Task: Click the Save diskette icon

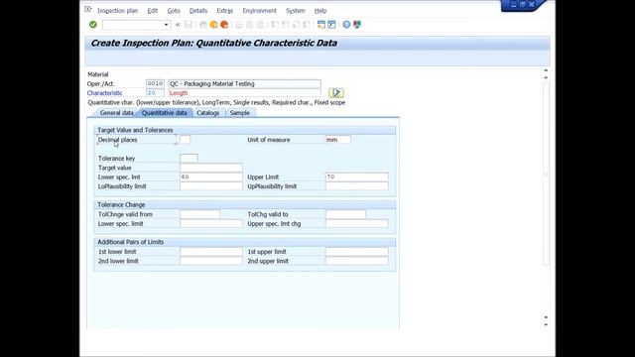Action: pos(189,25)
